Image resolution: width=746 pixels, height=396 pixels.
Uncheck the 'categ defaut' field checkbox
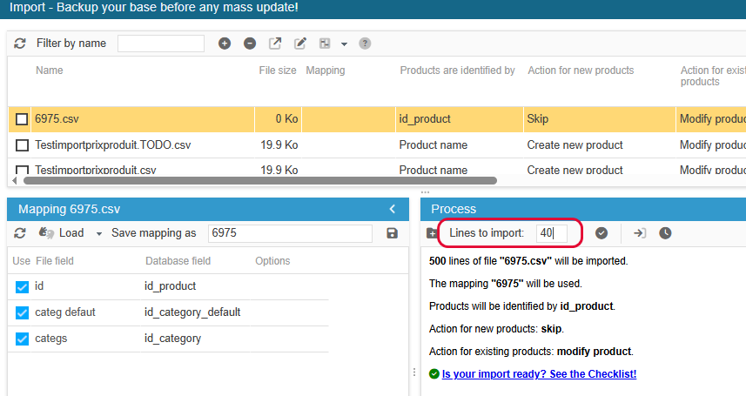[x=23, y=312]
